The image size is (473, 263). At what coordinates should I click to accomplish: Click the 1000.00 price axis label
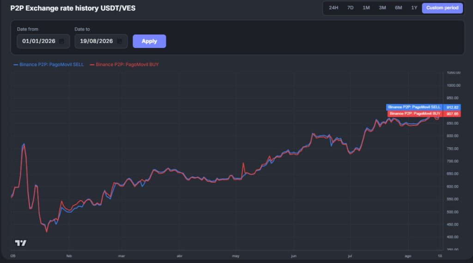coord(454,85)
